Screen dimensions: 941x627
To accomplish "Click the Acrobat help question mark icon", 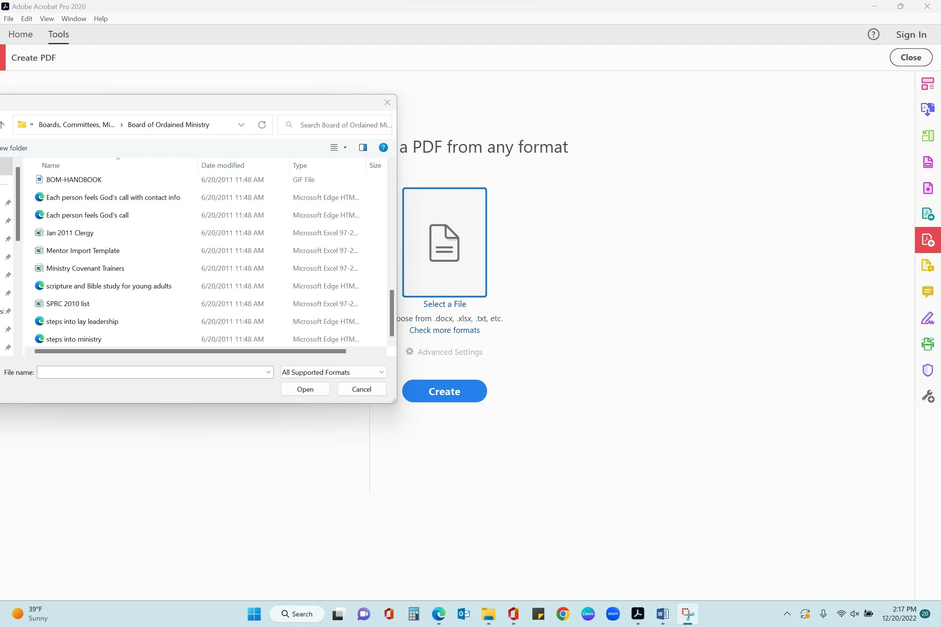I will 873,34.
